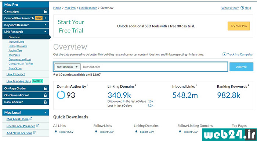This screenshot has height=141, width=257.
Task: Click the 9.2k lost domains value
Action: click(150, 106)
